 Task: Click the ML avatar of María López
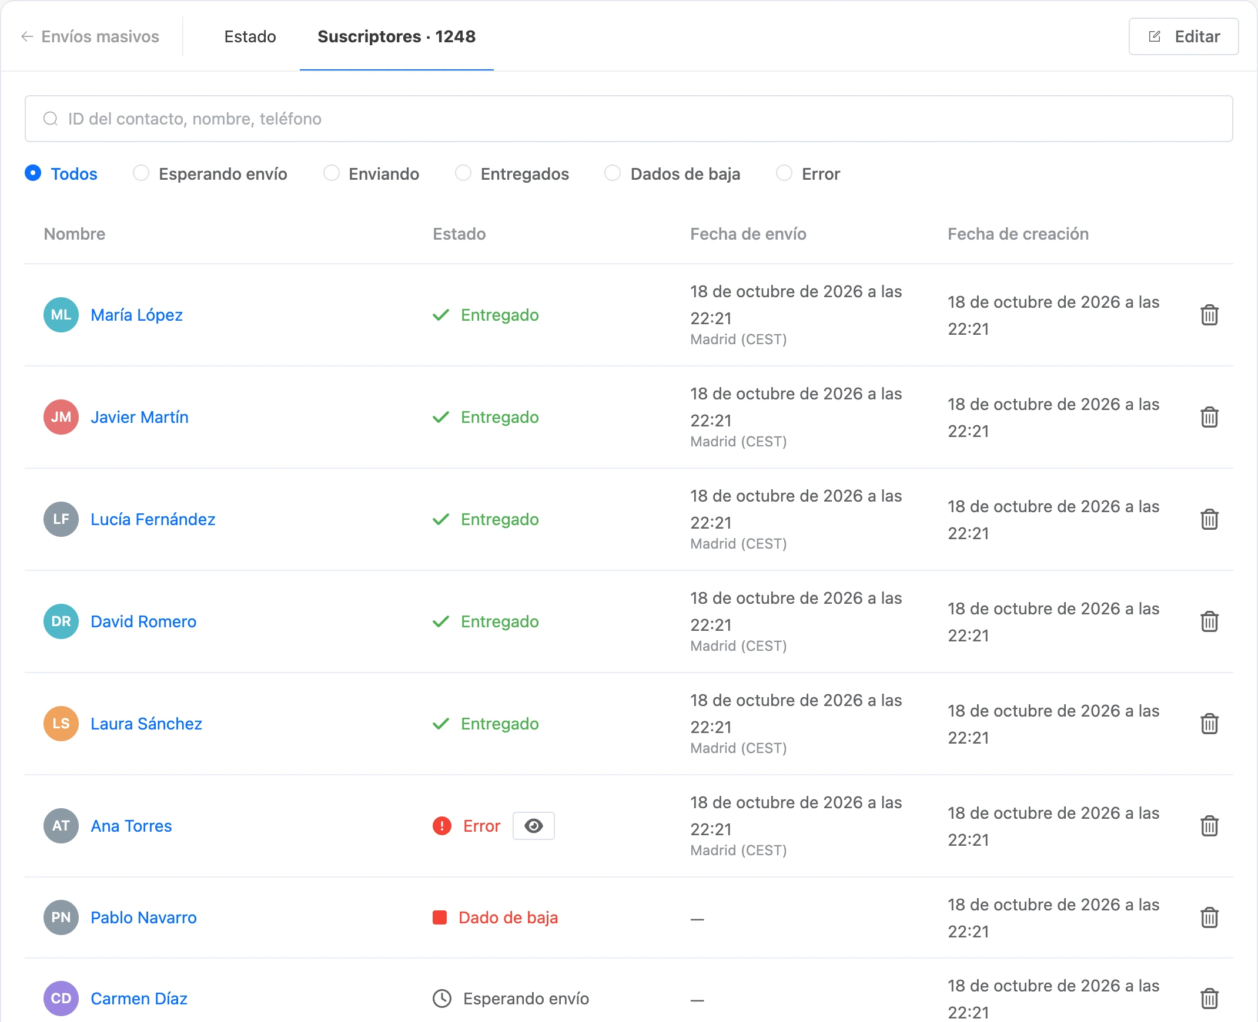click(61, 315)
